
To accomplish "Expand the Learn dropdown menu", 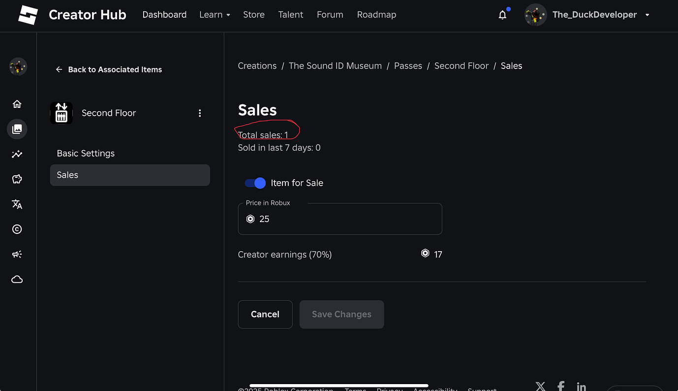I will coord(215,15).
